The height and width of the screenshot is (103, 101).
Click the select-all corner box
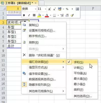point(3,8)
